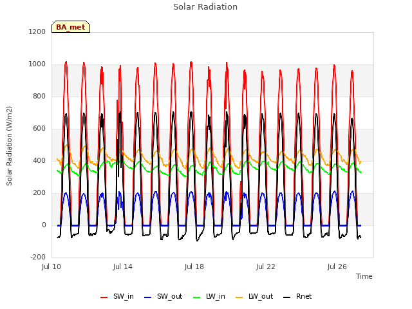Toggle the SW_out legend entry
The width and height of the screenshot is (412, 309).
[x=163, y=296]
